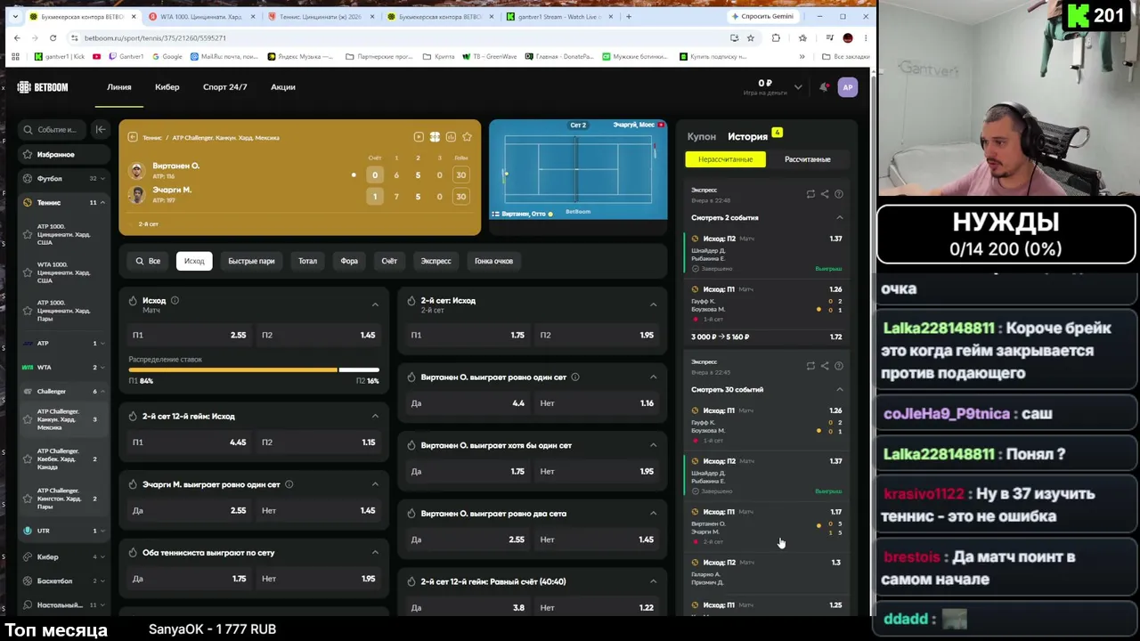Open the browser extensions puzzle icon
The image size is (1140, 641).
(776, 38)
